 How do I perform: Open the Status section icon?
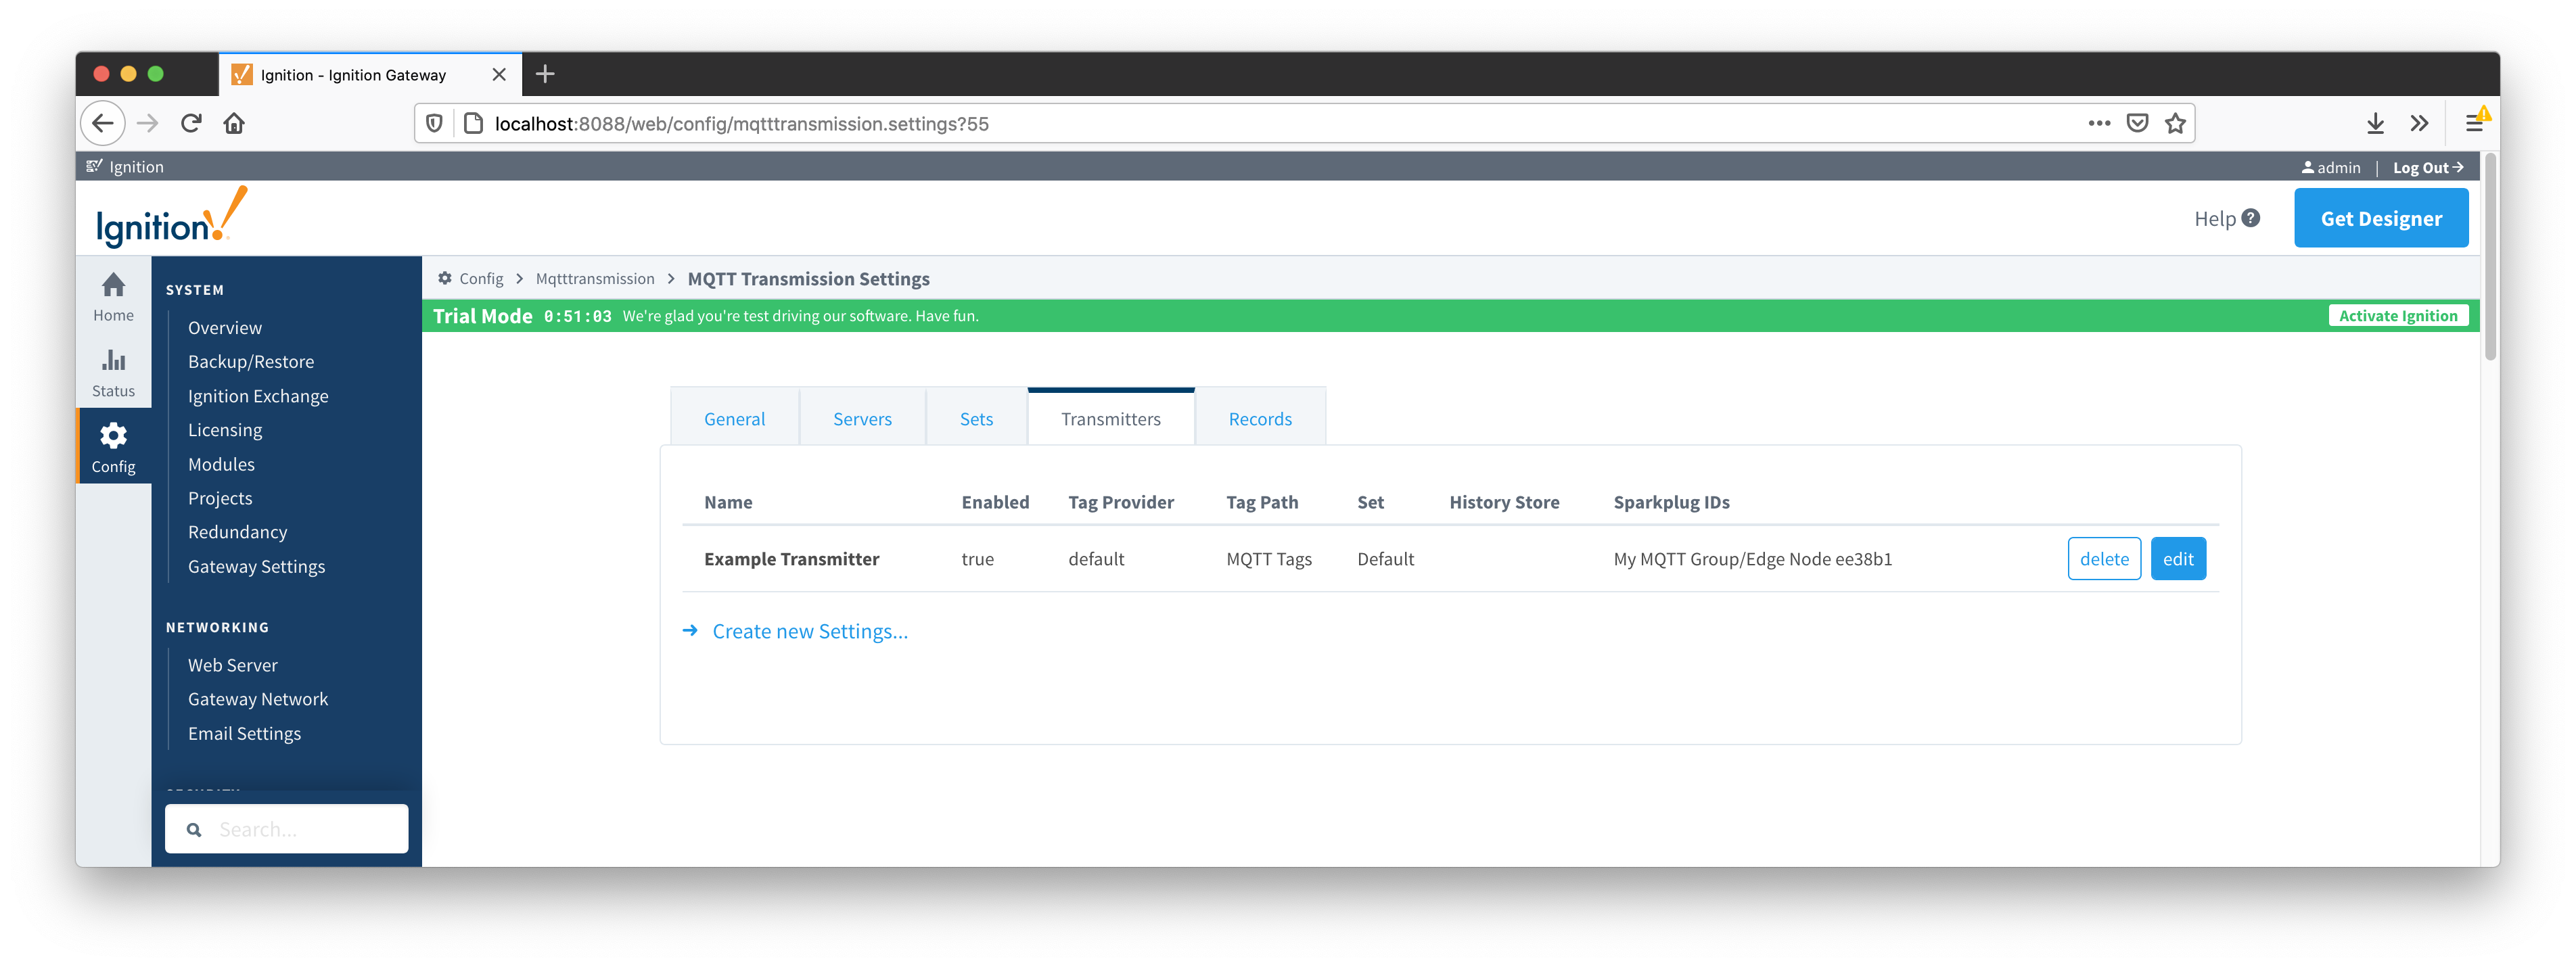[113, 372]
